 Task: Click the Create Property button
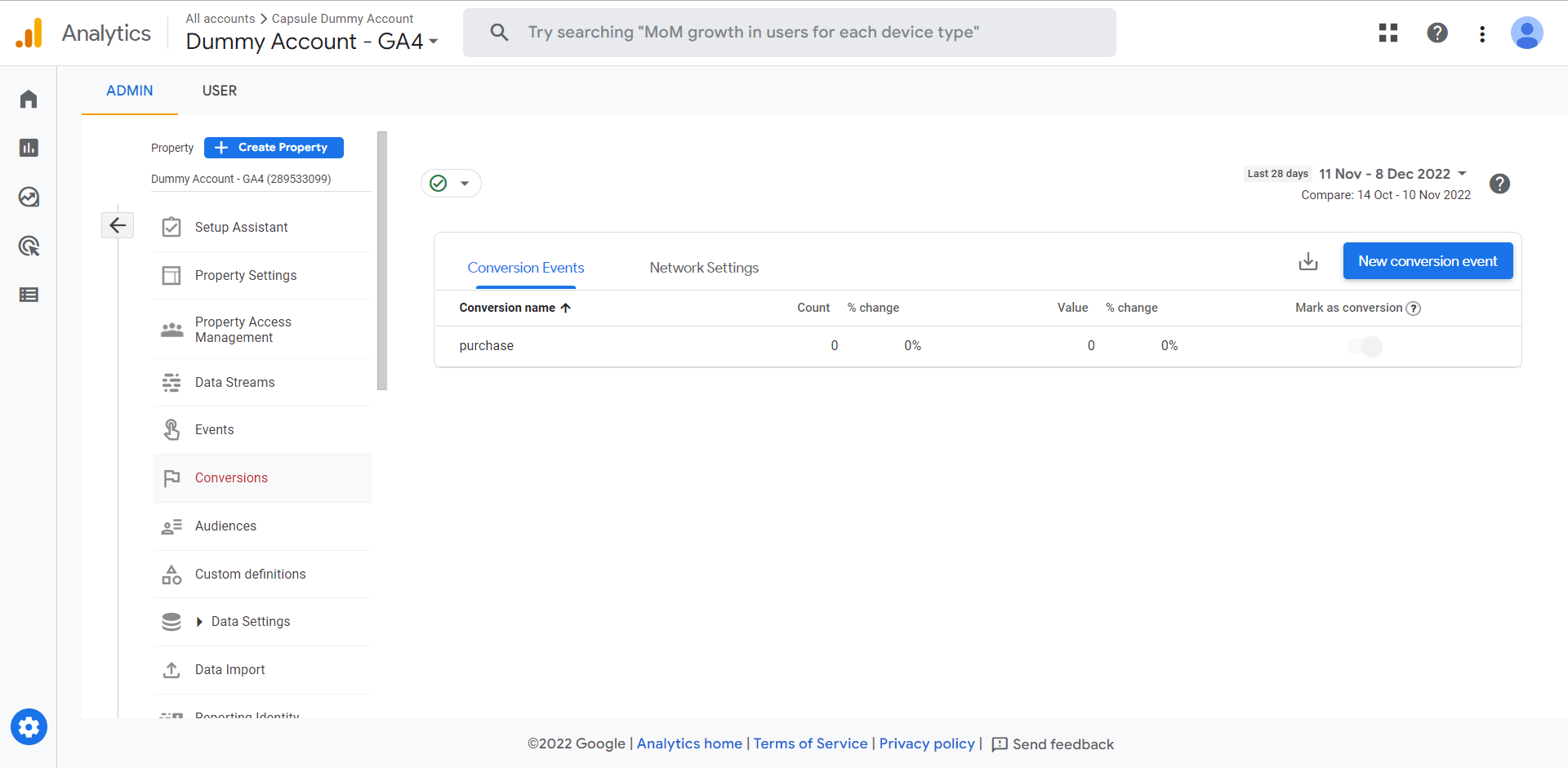pyautogui.click(x=274, y=147)
